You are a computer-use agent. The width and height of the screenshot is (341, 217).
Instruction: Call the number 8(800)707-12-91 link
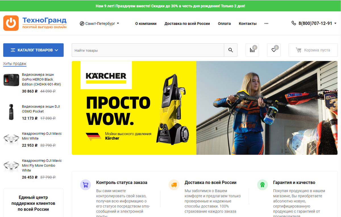[x=315, y=23]
